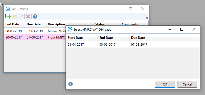205x95 pixels.
Task: Click the help icon in obligation dialog
Action: pos(71,84)
